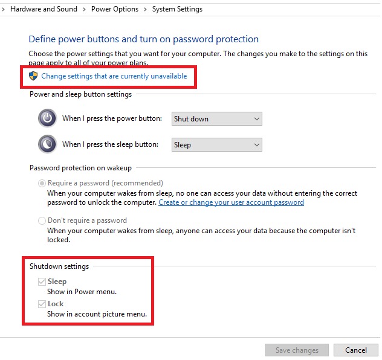Viewport: 382px width, 360px height.
Task: Open the power button action dropdown
Action: coord(216,119)
